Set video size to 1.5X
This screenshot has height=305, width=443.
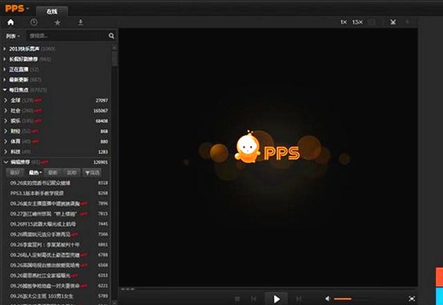[x=357, y=22]
